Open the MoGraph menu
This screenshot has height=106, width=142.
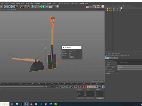pos(37,3)
